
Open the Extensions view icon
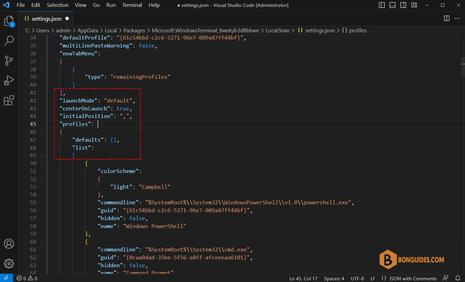tap(9, 100)
